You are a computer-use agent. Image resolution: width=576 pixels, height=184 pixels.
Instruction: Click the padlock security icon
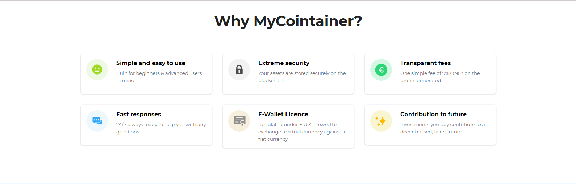239,69
